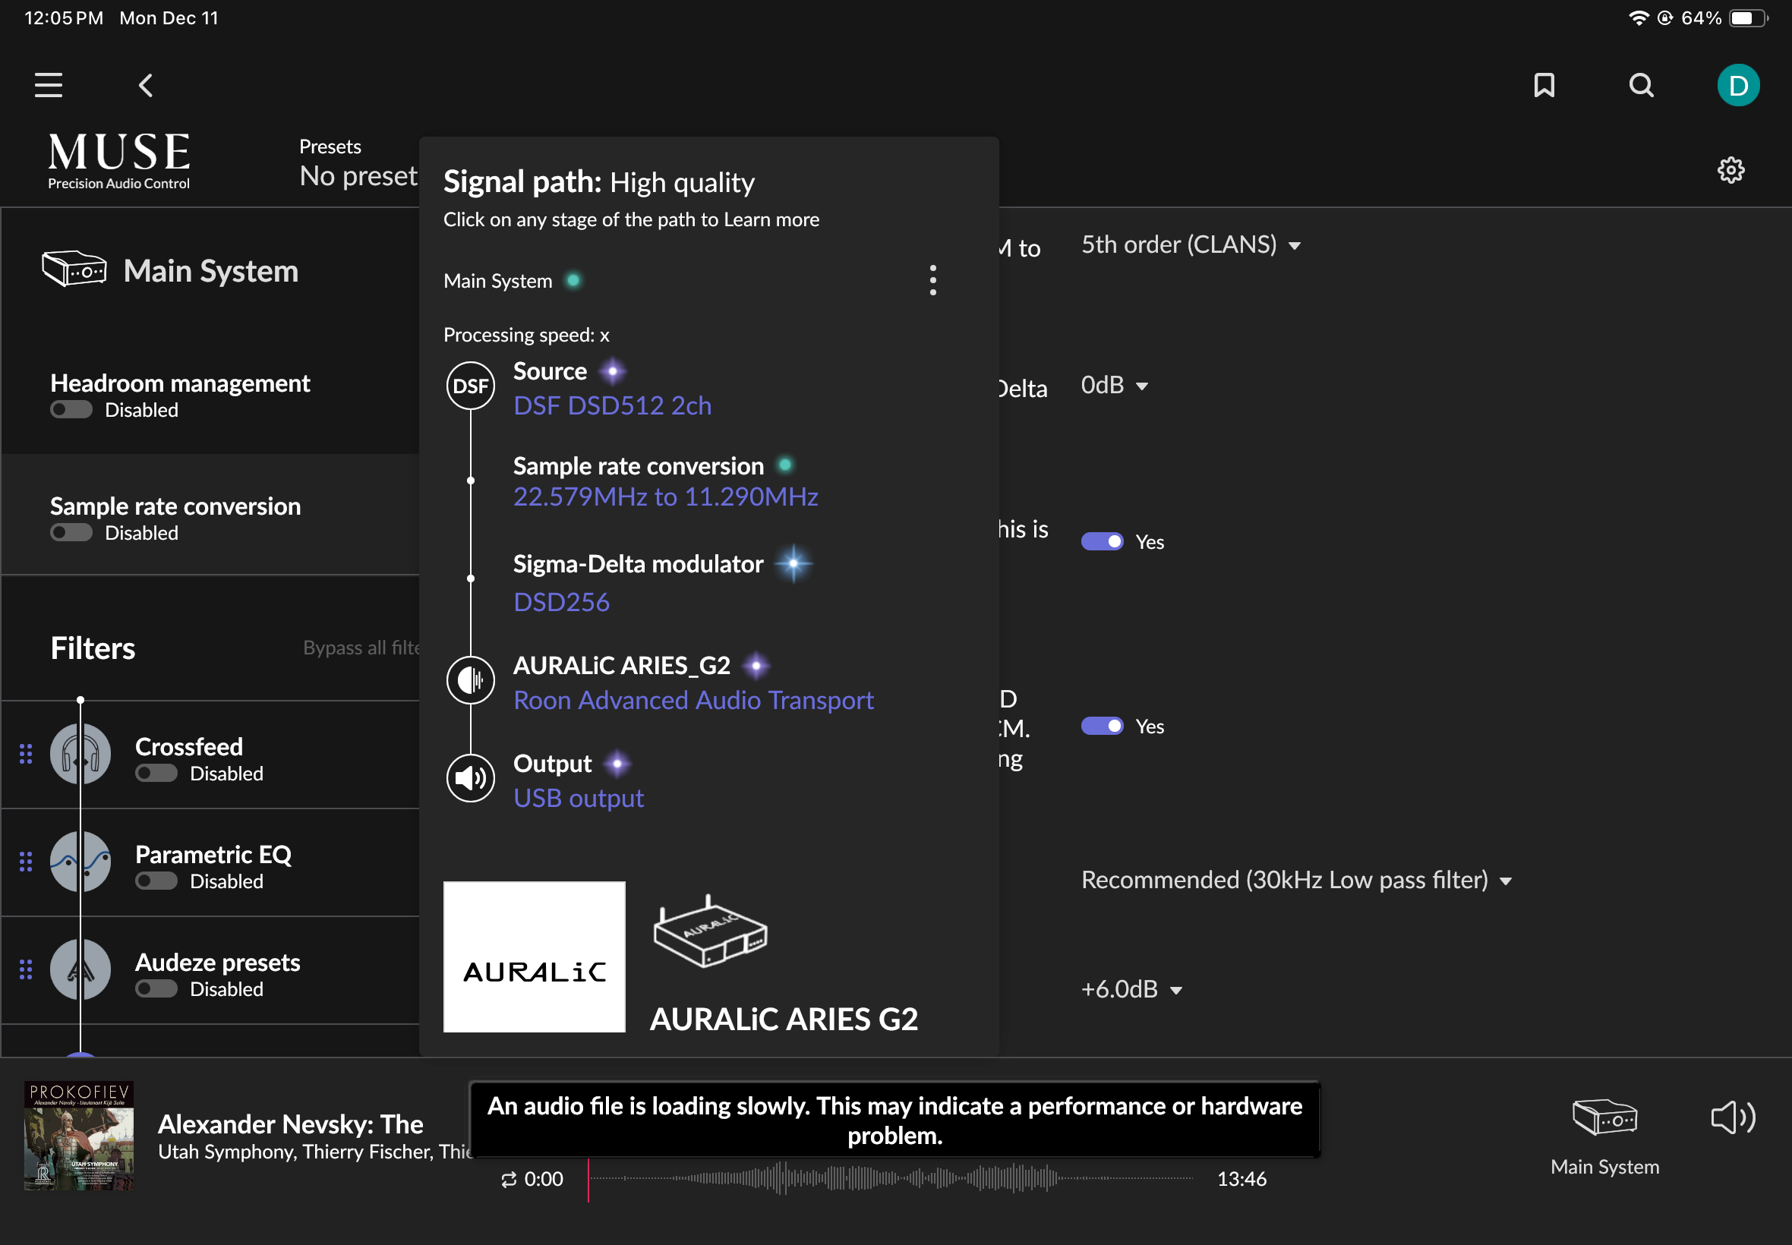Screen dimensions: 1792x1245
Task: Open search with the magnifier icon
Action: coord(1642,85)
